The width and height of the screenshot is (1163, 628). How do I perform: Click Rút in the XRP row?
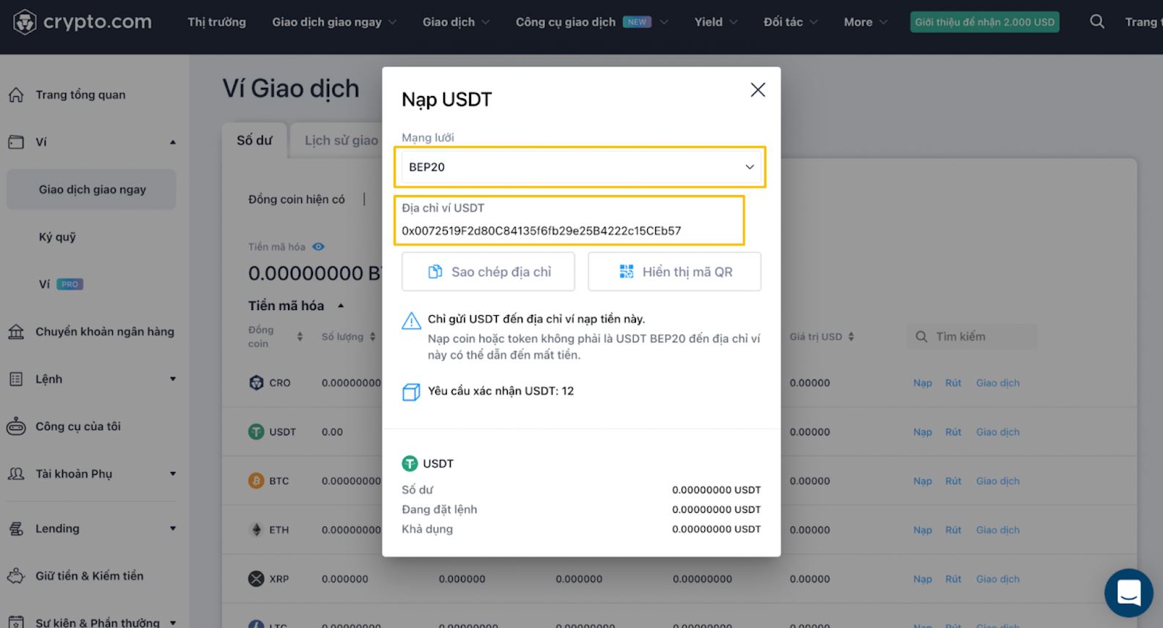(953, 580)
